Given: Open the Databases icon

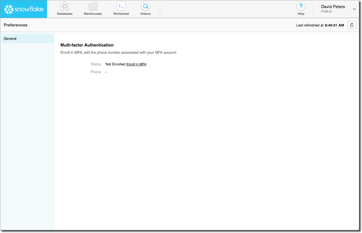Looking at the screenshot, I should 65,6.
